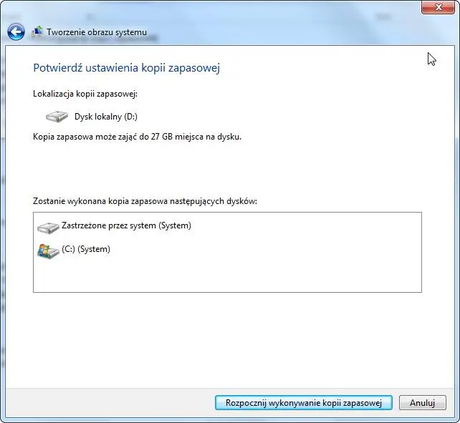
Task: Select the Zastrzeżone przez system (System) entry
Action: pos(126,226)
